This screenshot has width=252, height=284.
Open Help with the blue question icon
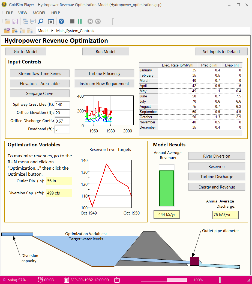coord(61,21)
